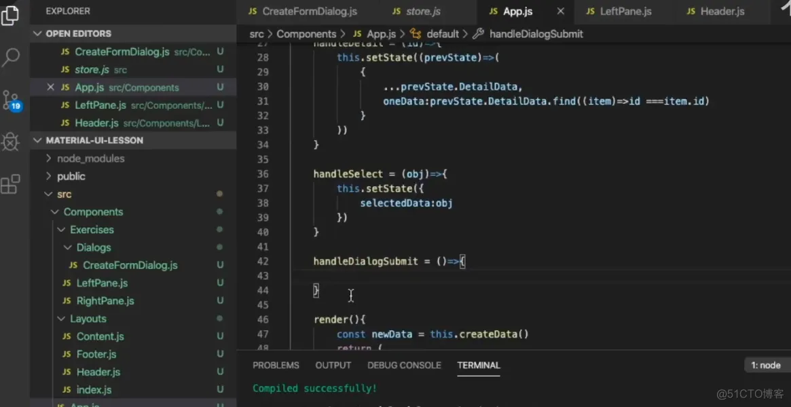Click the default symbol in the breadcrumb bar

[x=443, y=33]
